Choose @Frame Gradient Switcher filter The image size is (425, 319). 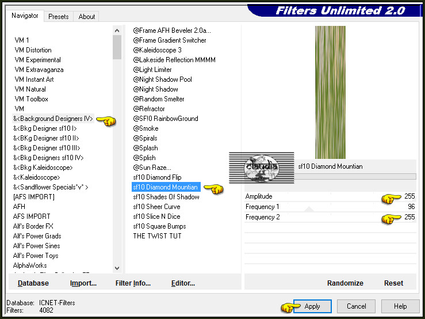pos(170,40)
